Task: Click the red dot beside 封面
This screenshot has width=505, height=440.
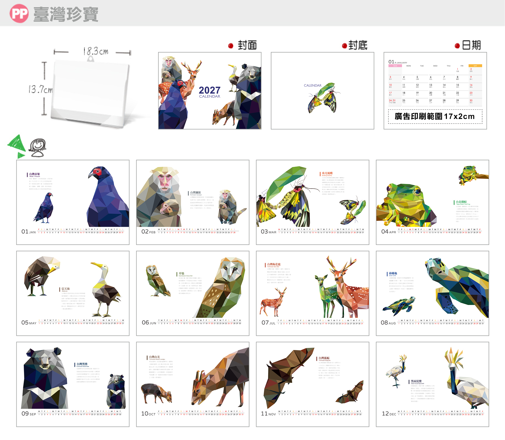Action: (231, 46)
